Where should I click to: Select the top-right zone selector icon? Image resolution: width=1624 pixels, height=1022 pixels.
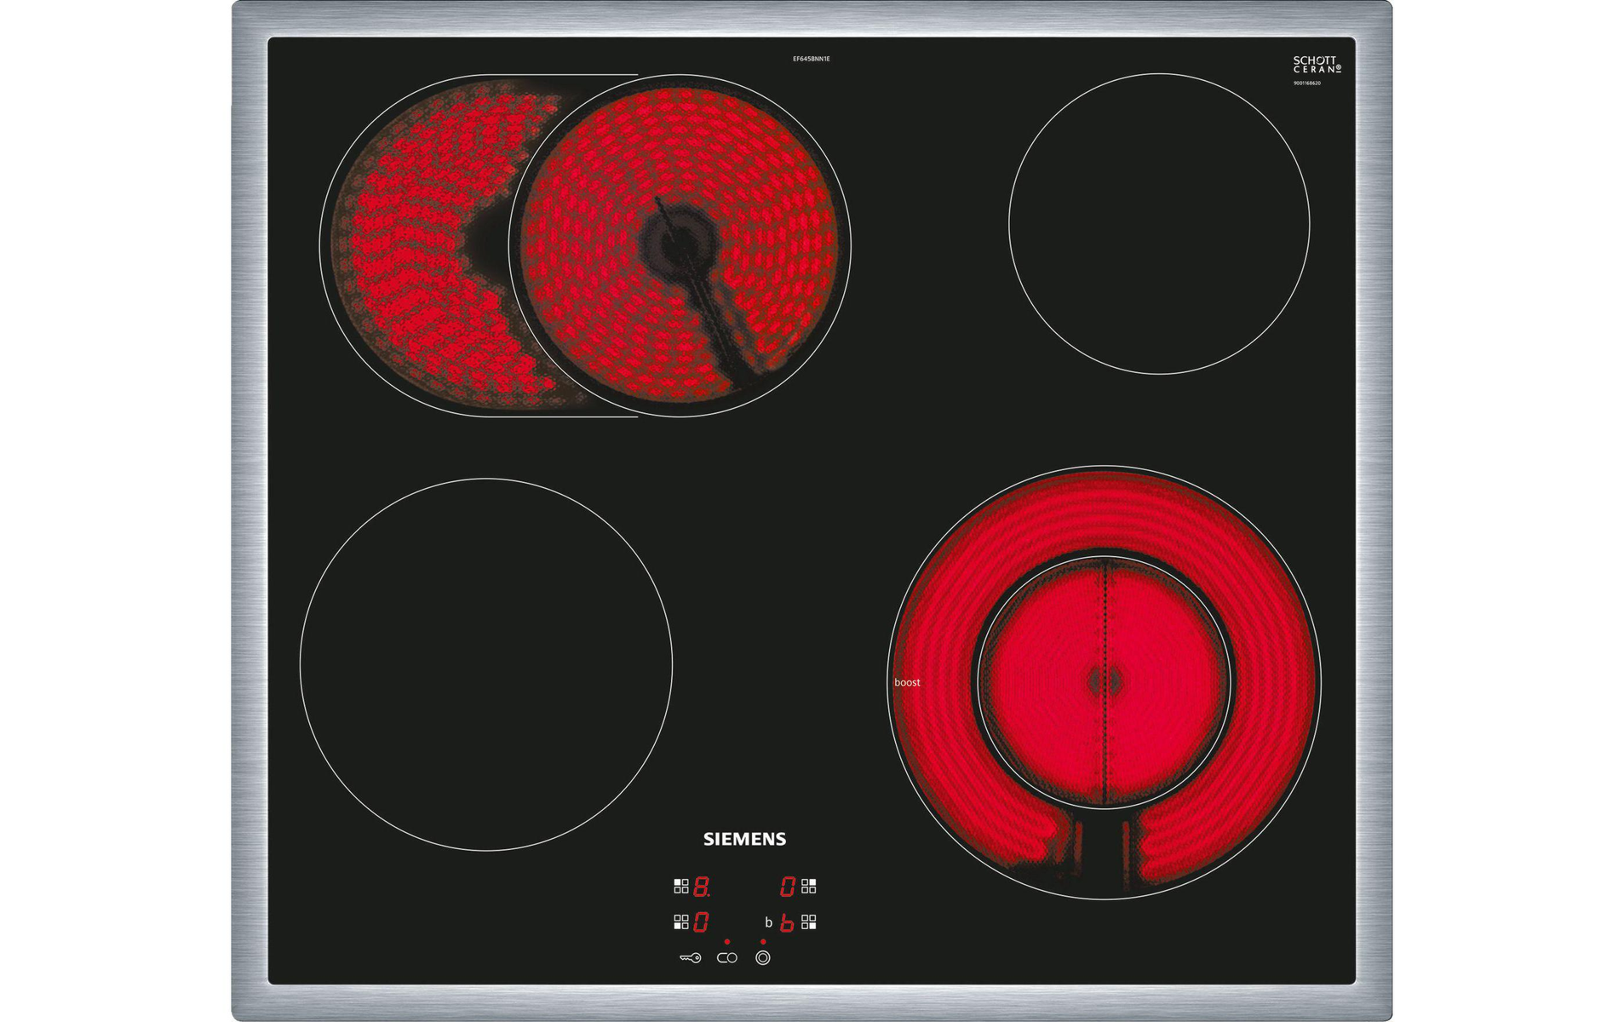tap(808, 887)
